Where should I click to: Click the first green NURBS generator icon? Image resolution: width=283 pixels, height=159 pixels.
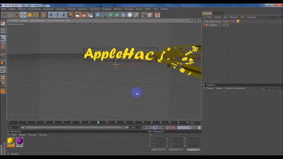click(x=111, y=15)
